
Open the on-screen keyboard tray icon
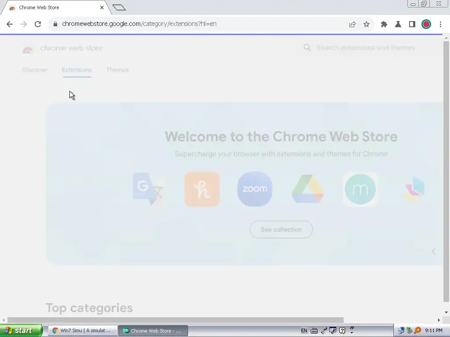(x=314, y=331)
